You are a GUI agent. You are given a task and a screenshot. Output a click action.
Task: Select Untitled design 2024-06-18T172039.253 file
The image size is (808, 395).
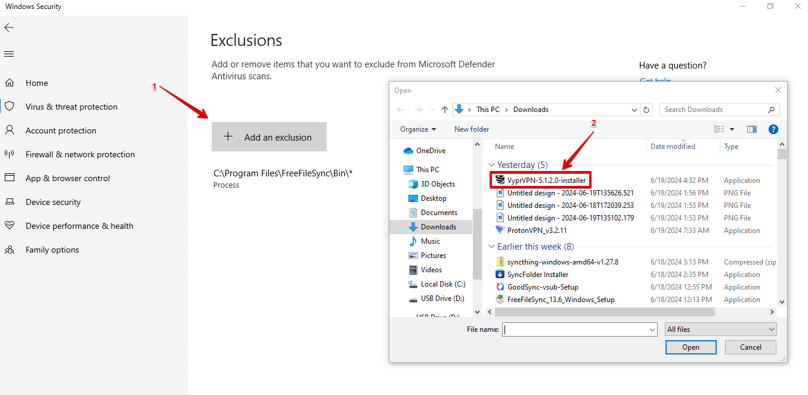(x=565, y=206)
